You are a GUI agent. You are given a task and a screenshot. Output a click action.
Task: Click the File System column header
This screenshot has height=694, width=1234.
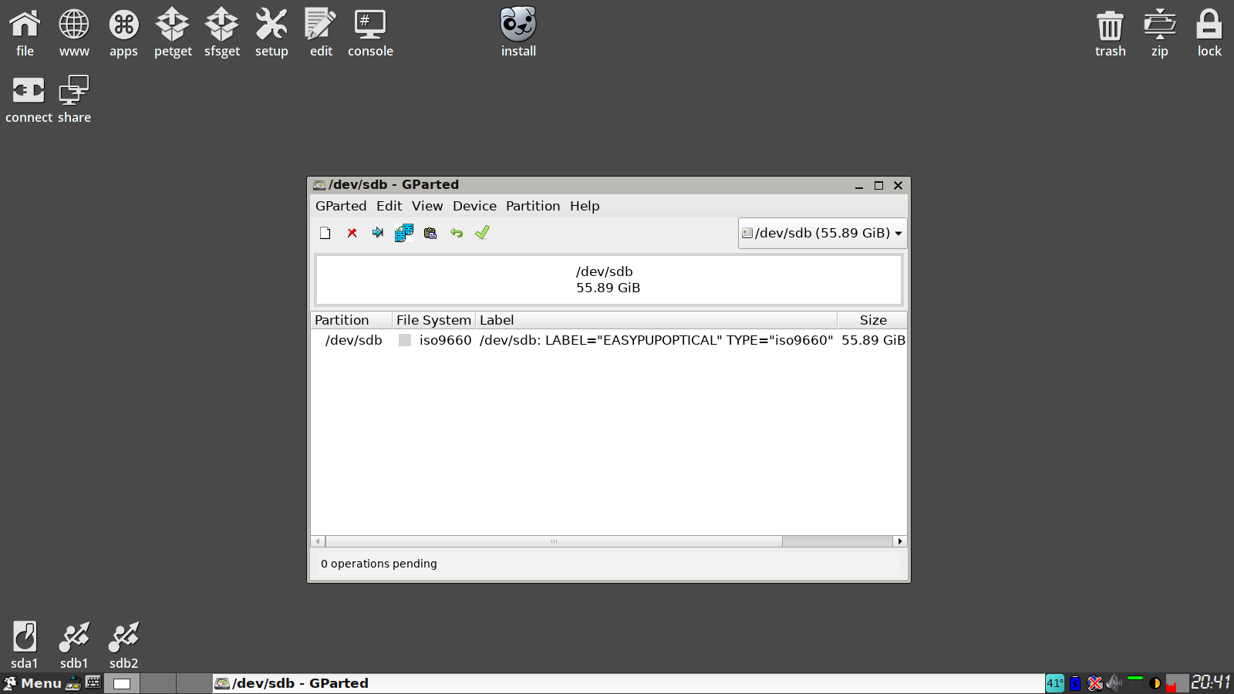(433, 320)
